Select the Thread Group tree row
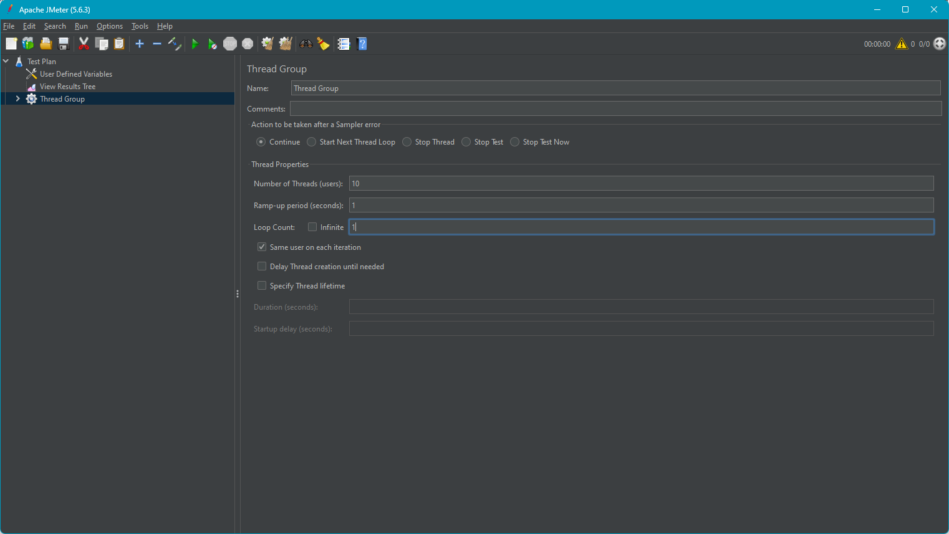The height and width of the screenshot is (534, 949). [x=118, y=99]
